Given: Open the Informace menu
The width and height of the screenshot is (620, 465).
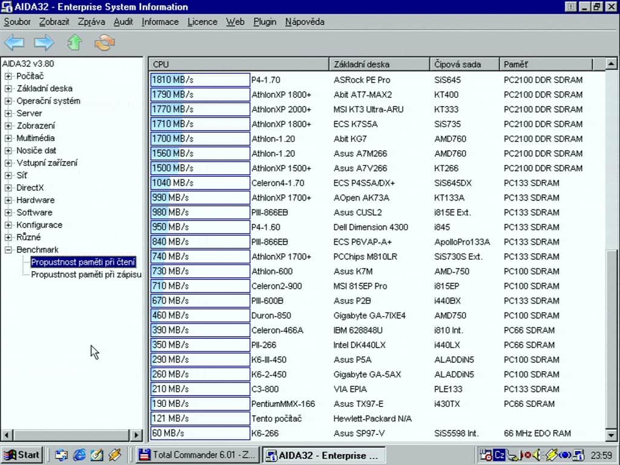Looking at the screenshot, I should [x=160, y=22].
